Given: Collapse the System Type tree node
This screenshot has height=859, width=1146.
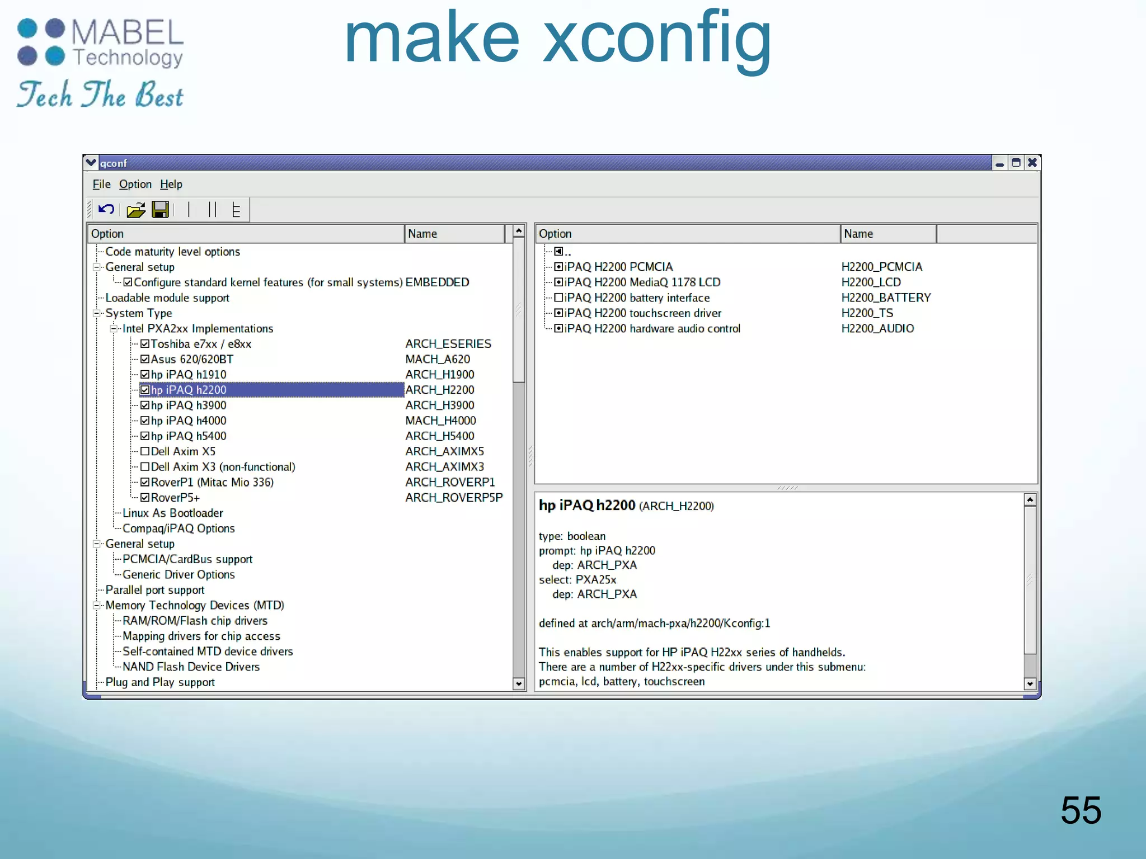Looking at the screenshot, I should tap(97, 313).
